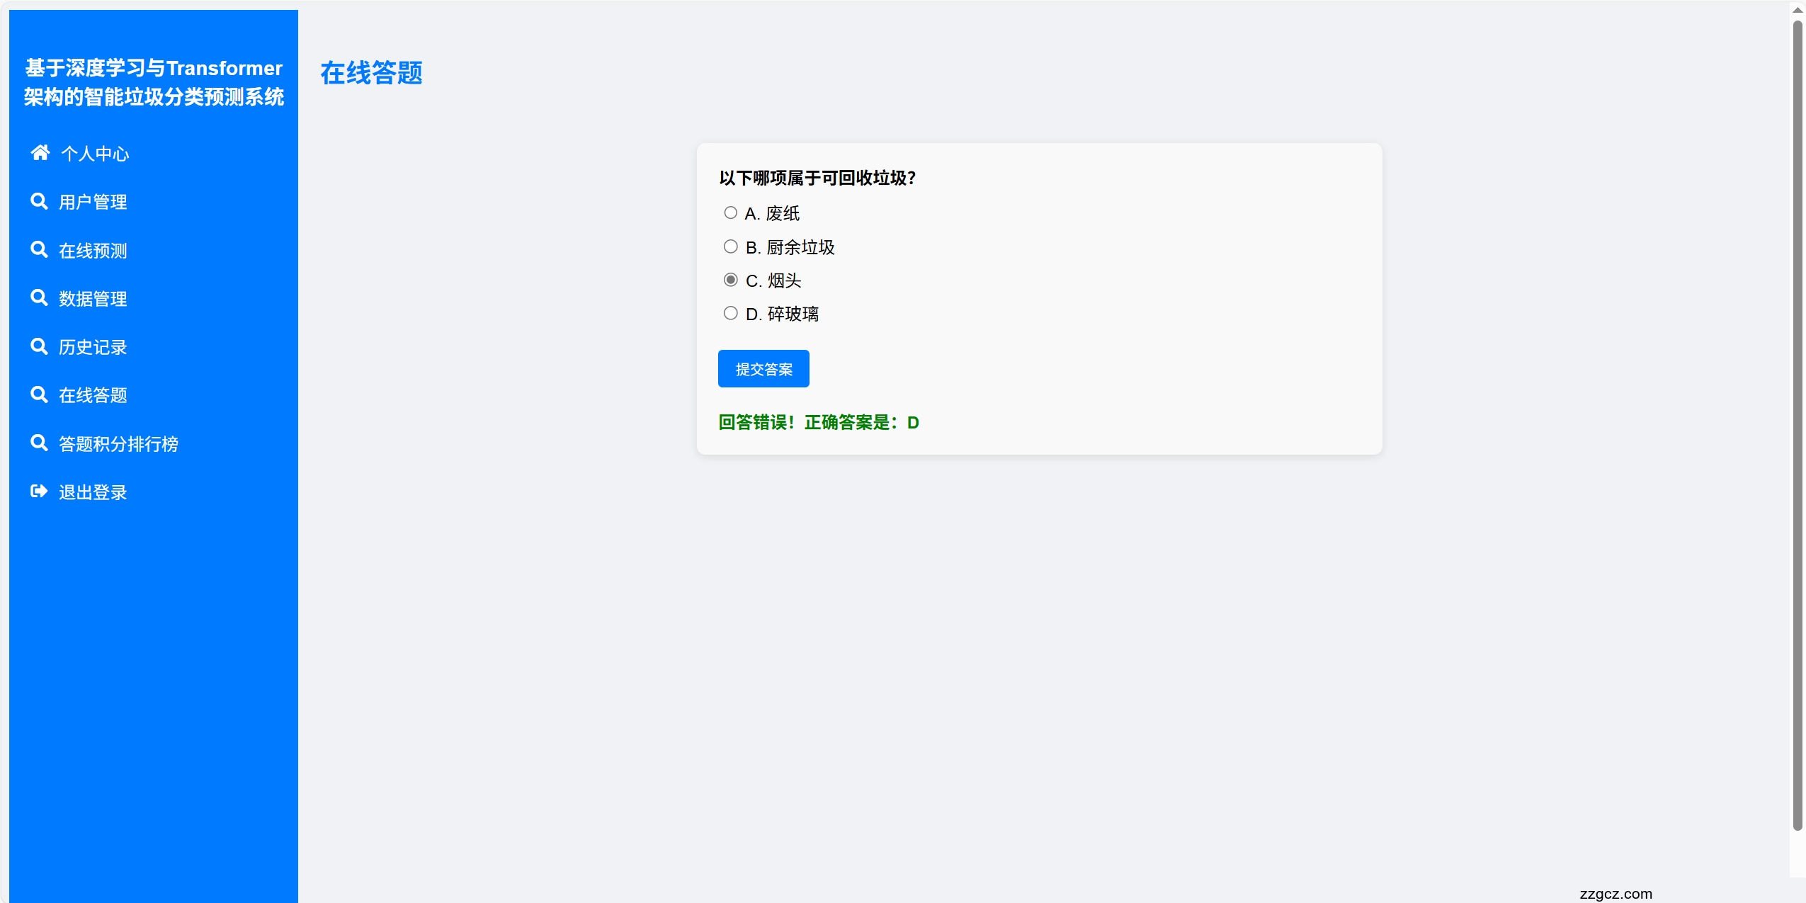
Task: Click the scrollbar up arrow
Action: point(1797,9)
